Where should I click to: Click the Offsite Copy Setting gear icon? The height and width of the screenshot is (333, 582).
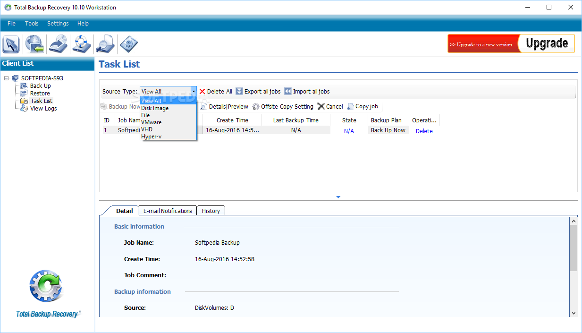[x=256, y=107]
